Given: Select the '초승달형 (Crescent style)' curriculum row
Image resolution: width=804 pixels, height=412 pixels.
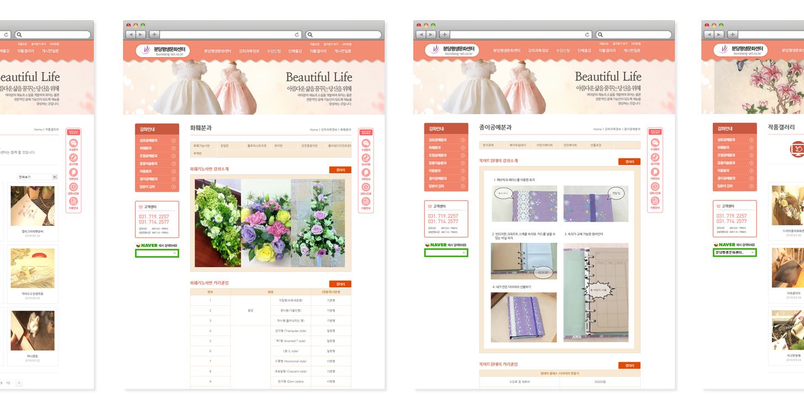Looking at the screenshot, I should pyautogui.click(x=270, y=371).
